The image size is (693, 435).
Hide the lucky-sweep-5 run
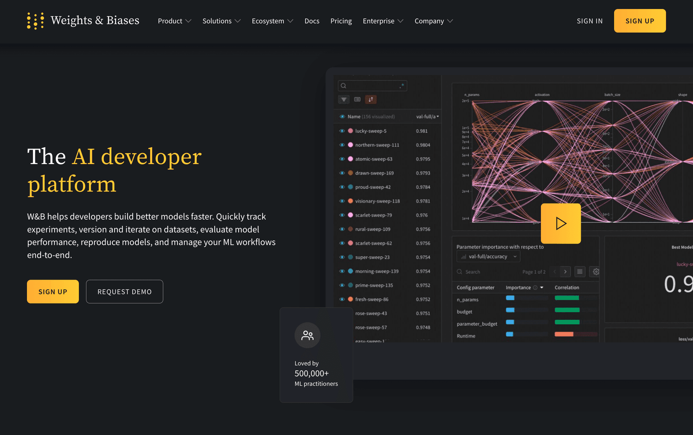point(342,131)
